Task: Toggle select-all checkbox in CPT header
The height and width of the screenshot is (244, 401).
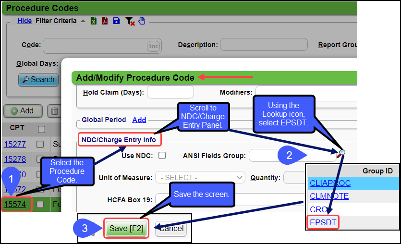Action: (42, 129)
